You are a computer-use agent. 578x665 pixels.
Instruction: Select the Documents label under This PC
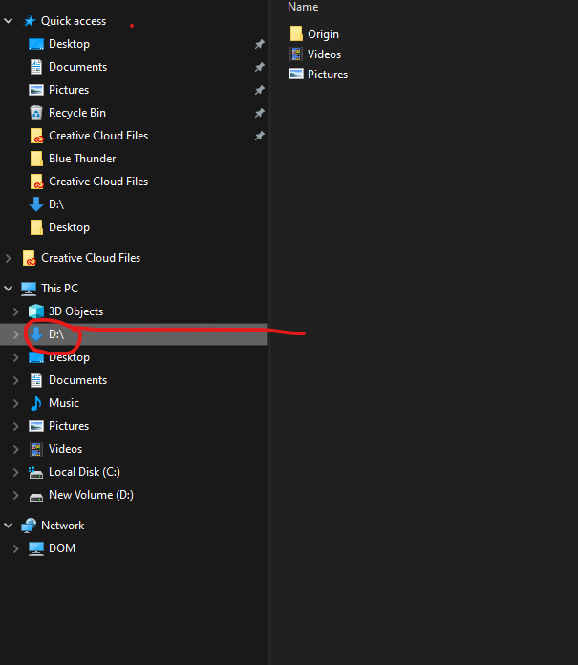(x=77, y=380)
